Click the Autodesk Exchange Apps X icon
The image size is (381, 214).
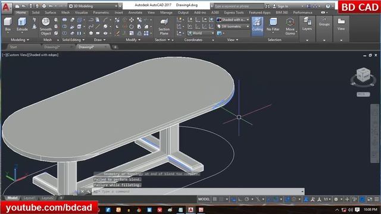click(308, 6)
